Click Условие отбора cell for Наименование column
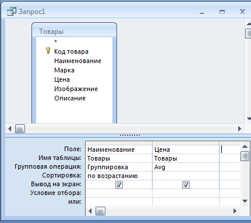The image size is (251, 223). pos(119,193)
